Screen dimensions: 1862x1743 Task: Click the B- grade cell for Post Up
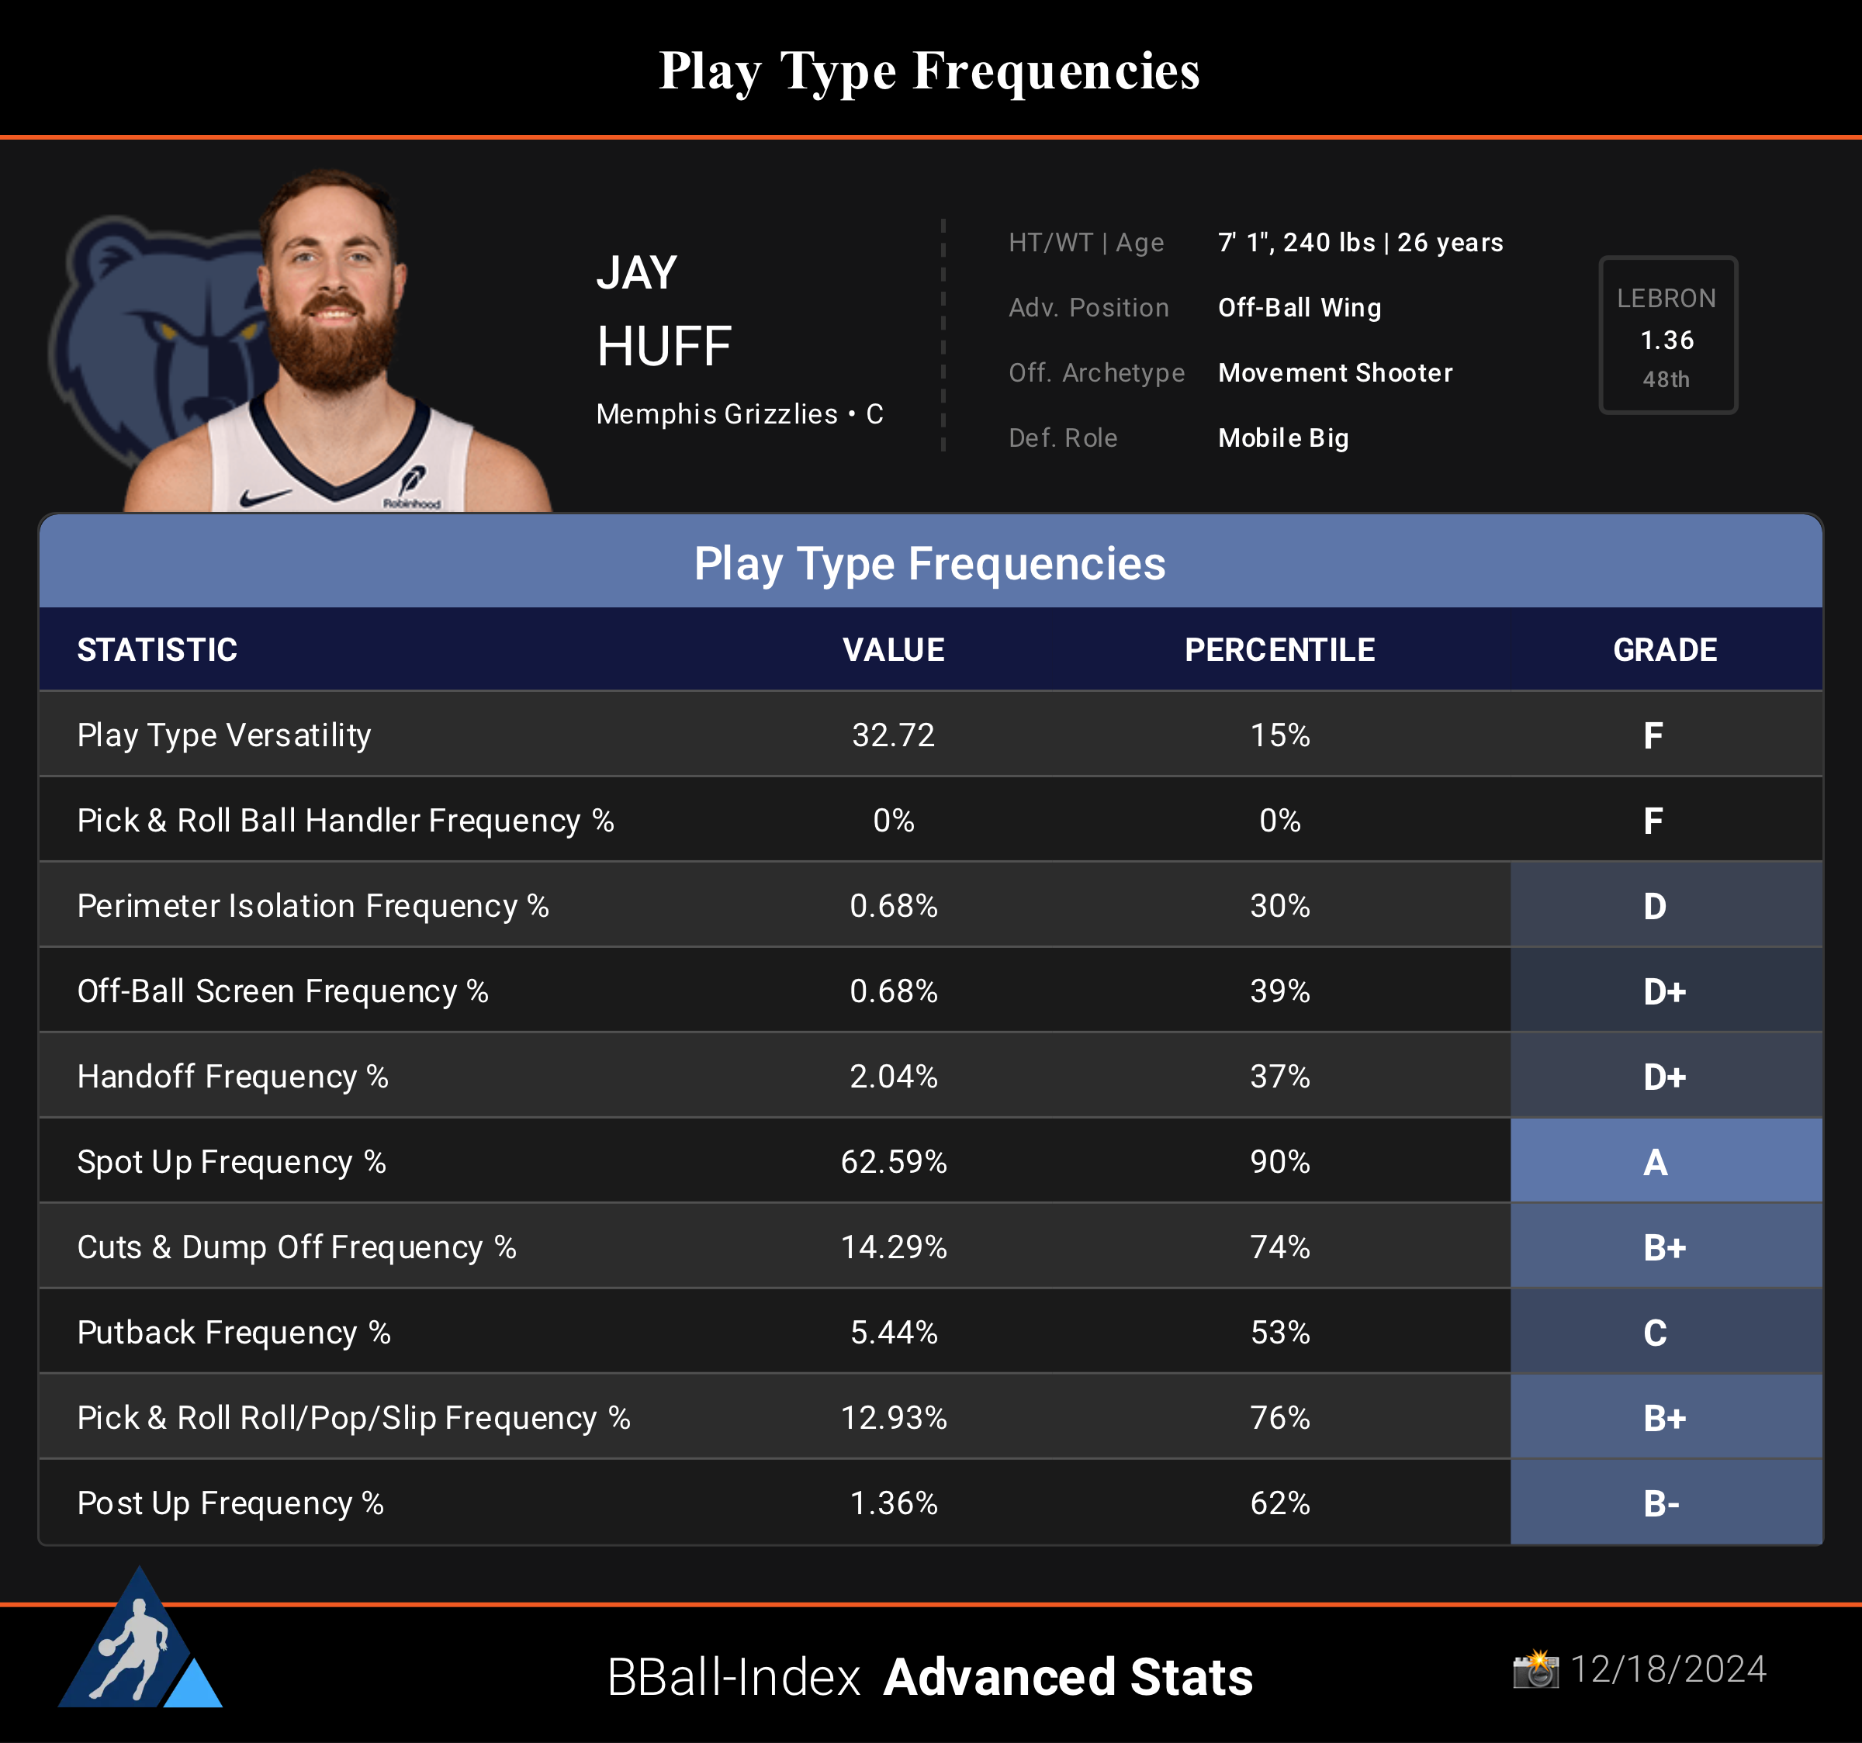tap(1664, 1503)
